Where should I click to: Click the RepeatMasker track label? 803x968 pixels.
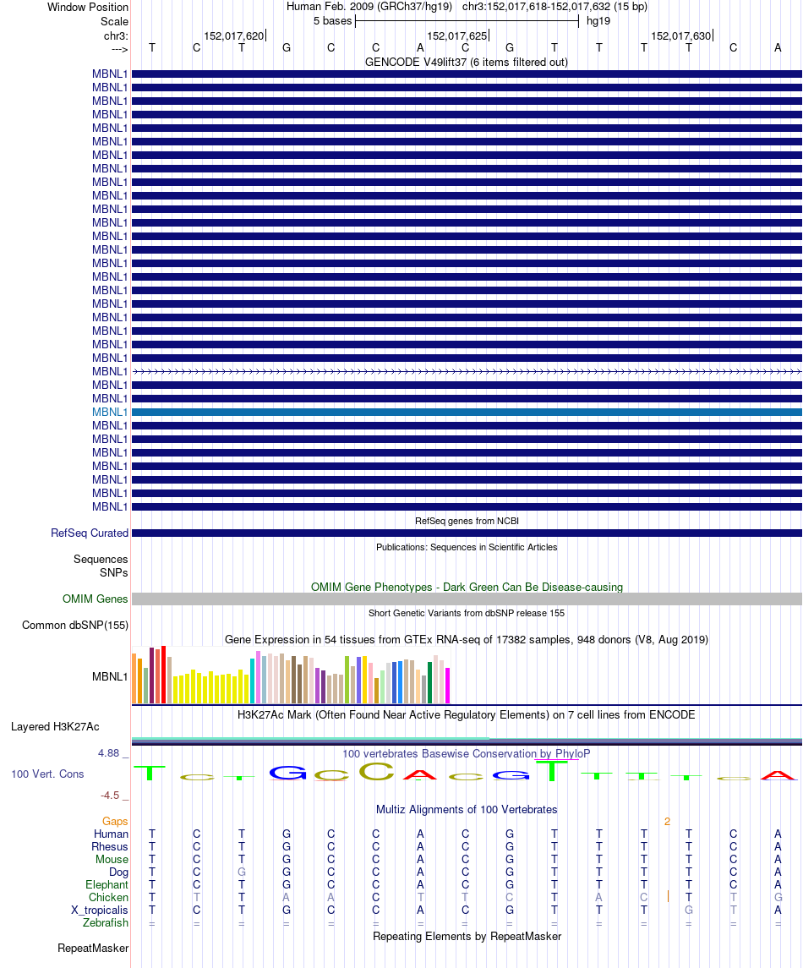93,949
